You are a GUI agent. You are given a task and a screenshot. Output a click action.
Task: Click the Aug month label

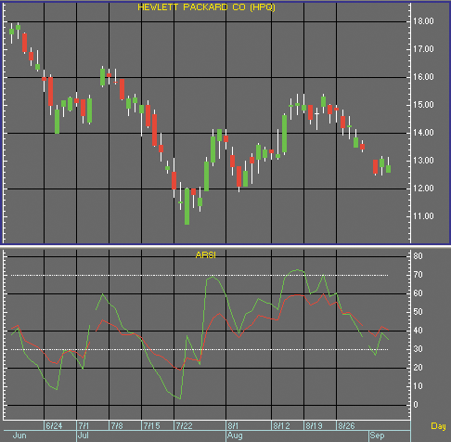point(235,435)
